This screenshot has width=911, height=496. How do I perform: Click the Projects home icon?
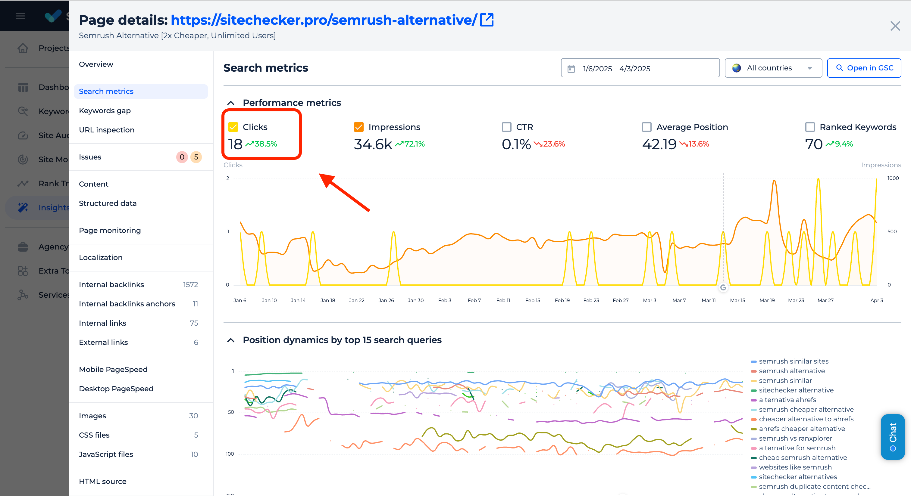23,48
